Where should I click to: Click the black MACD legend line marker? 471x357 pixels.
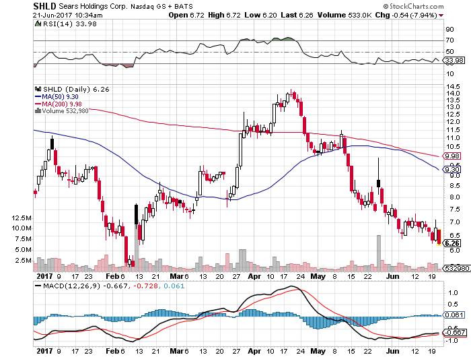[38, 286]
